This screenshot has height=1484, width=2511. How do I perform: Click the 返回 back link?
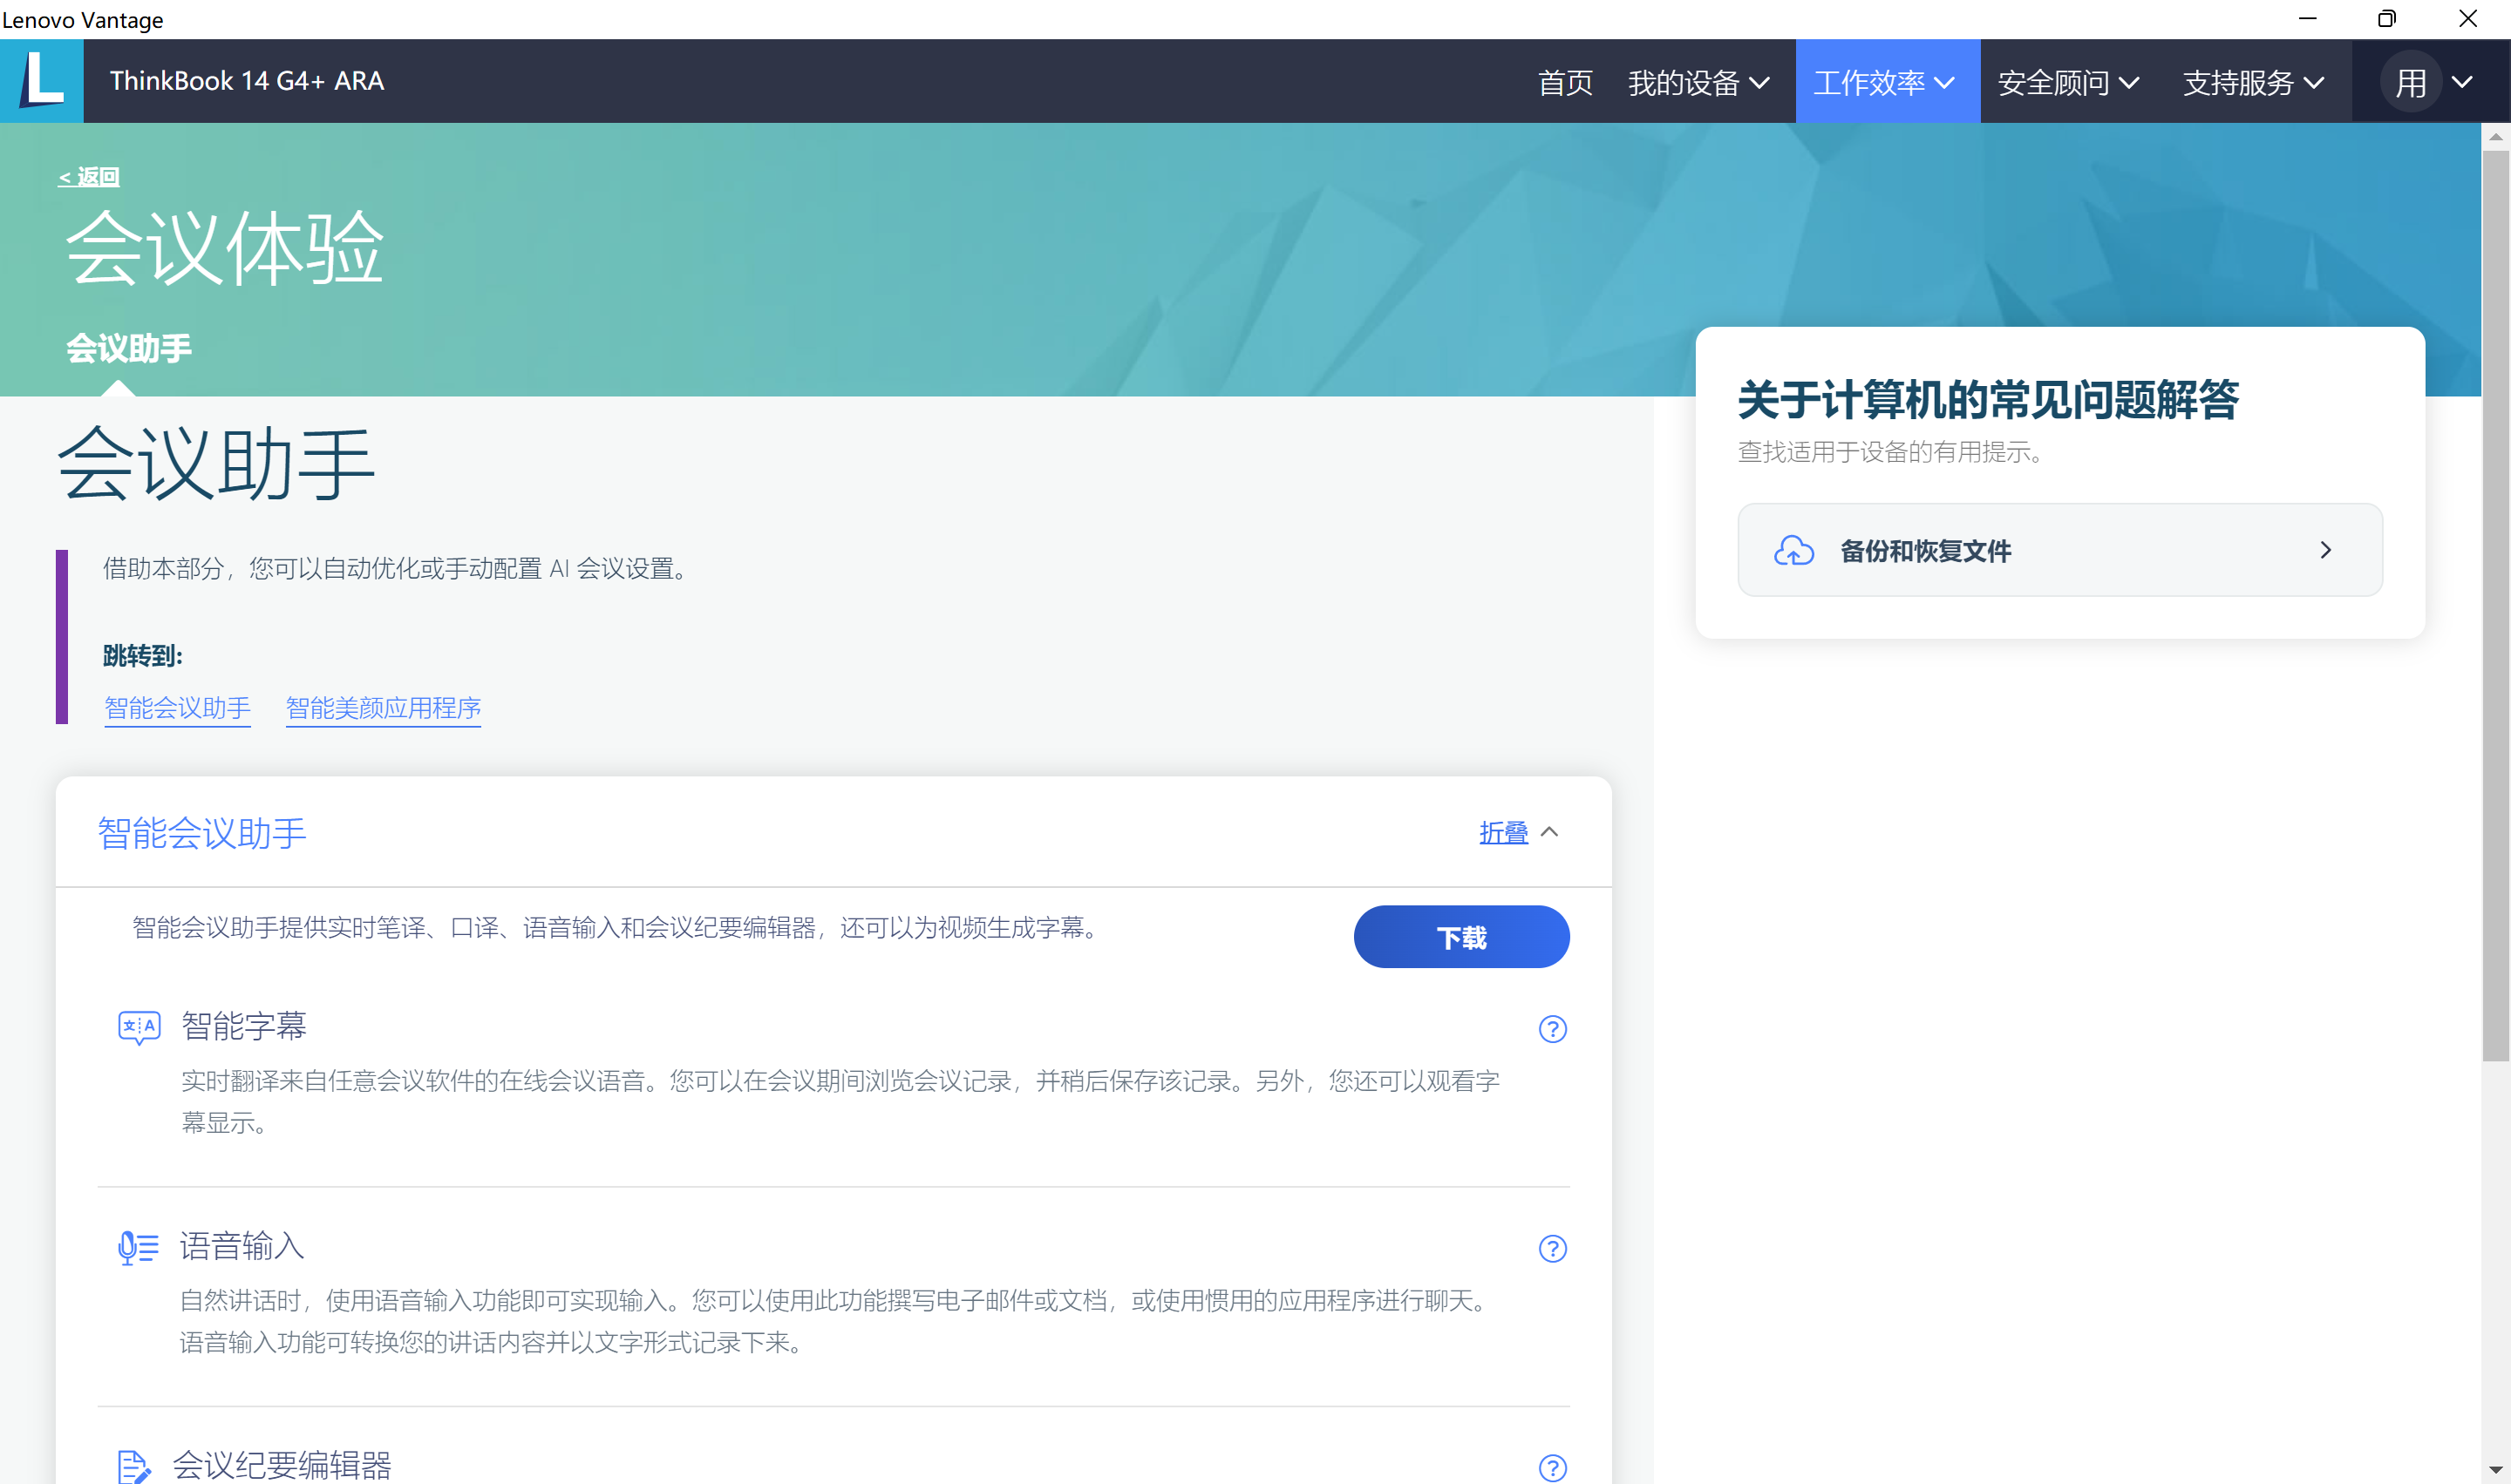pos(89,177)
